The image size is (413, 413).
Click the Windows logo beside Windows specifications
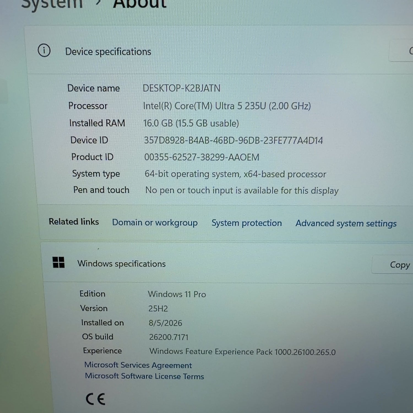(58, 262)
